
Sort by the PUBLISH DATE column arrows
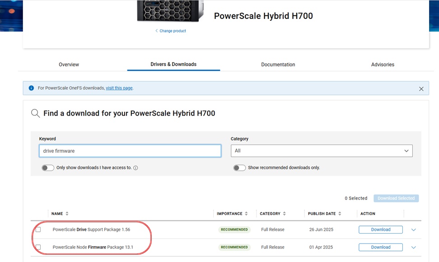pyautogui.click(x=340, y=214)
